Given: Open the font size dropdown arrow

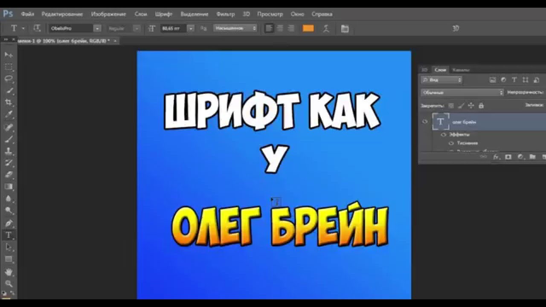Looking at the screenshot, I should [191, 28].
